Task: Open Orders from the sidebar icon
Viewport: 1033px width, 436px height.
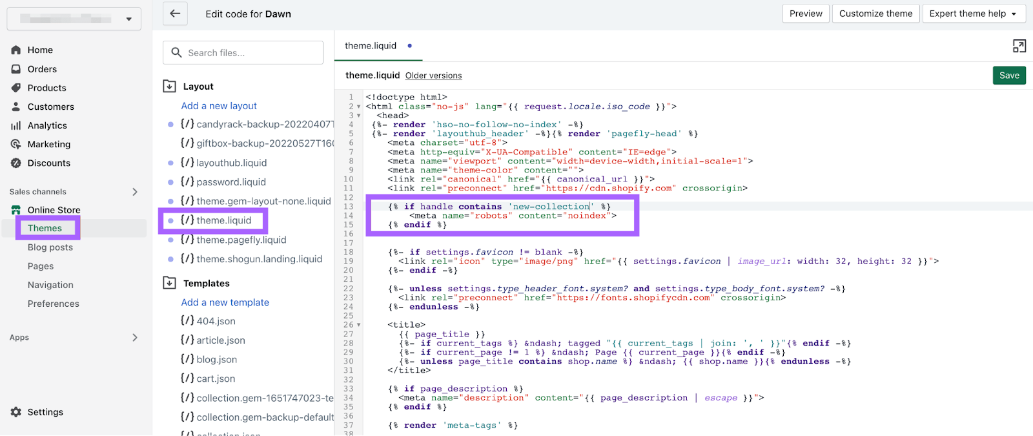Action: coord(16,69)
